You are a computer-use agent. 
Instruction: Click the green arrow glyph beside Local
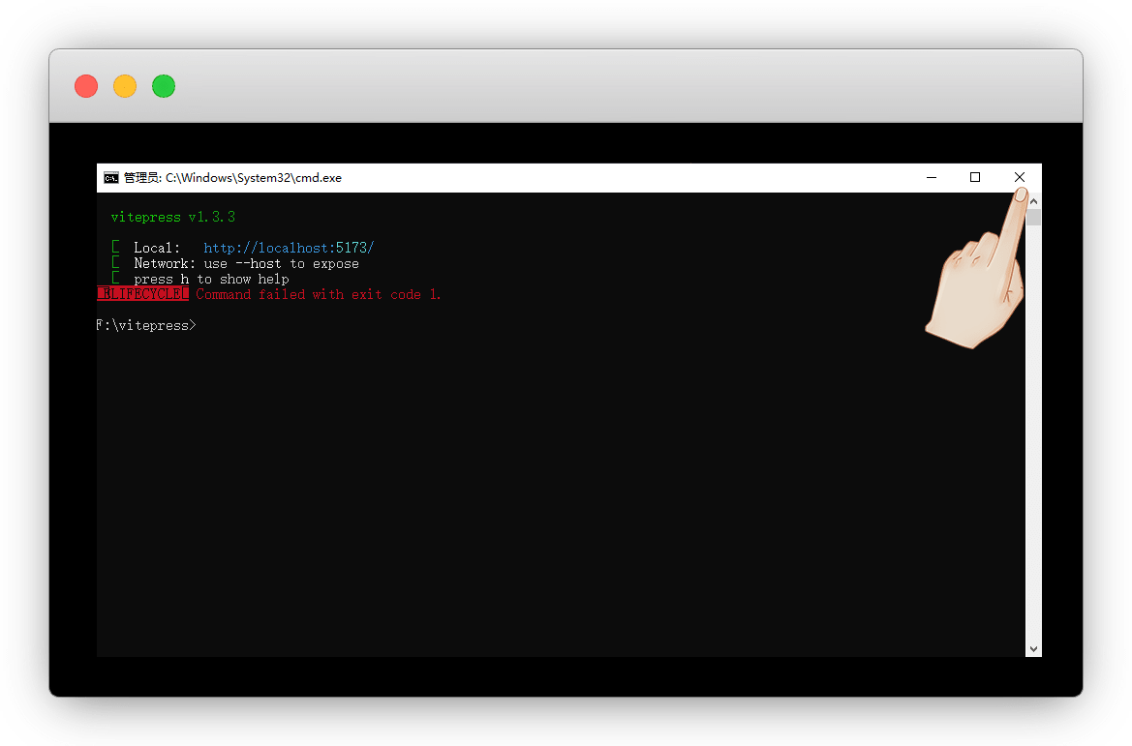(115, 248)
